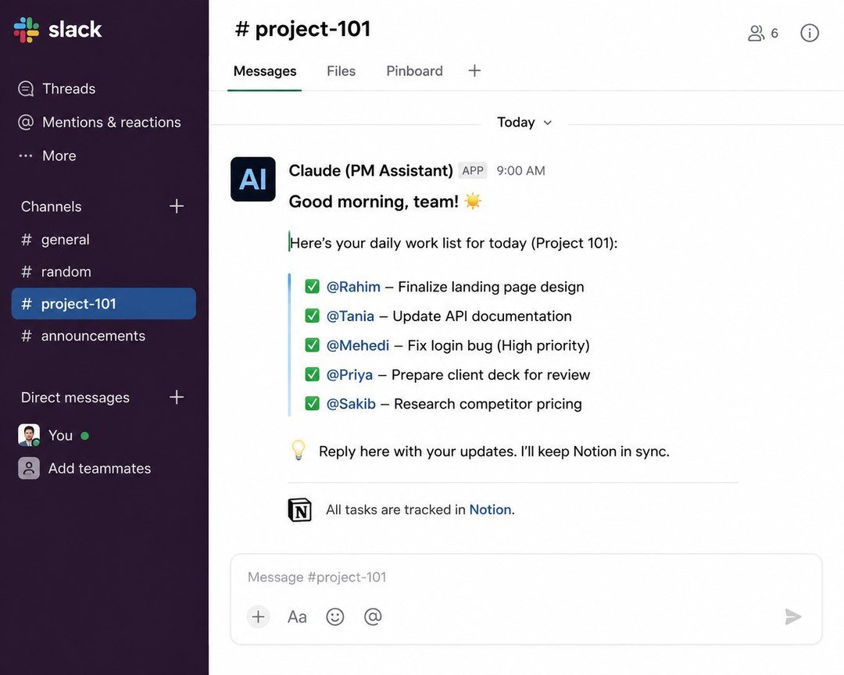
Task: Click the Notion logo icon
Action: pos(300,509)
